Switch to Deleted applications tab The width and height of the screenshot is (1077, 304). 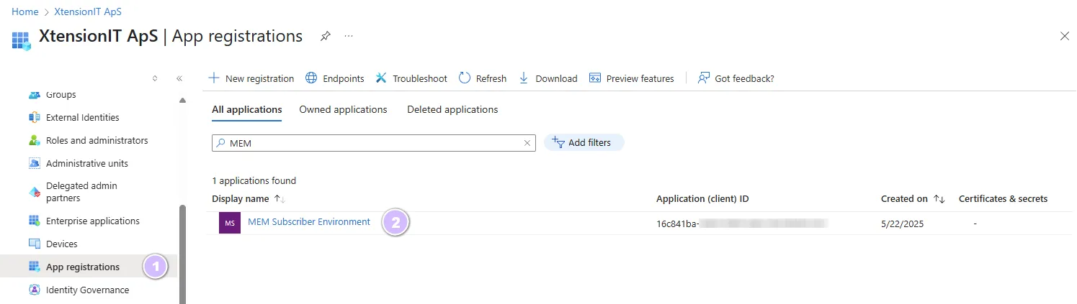(452, 110)
